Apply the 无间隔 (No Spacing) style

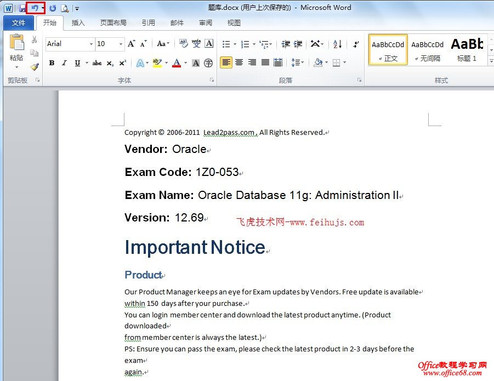[427, 50]
